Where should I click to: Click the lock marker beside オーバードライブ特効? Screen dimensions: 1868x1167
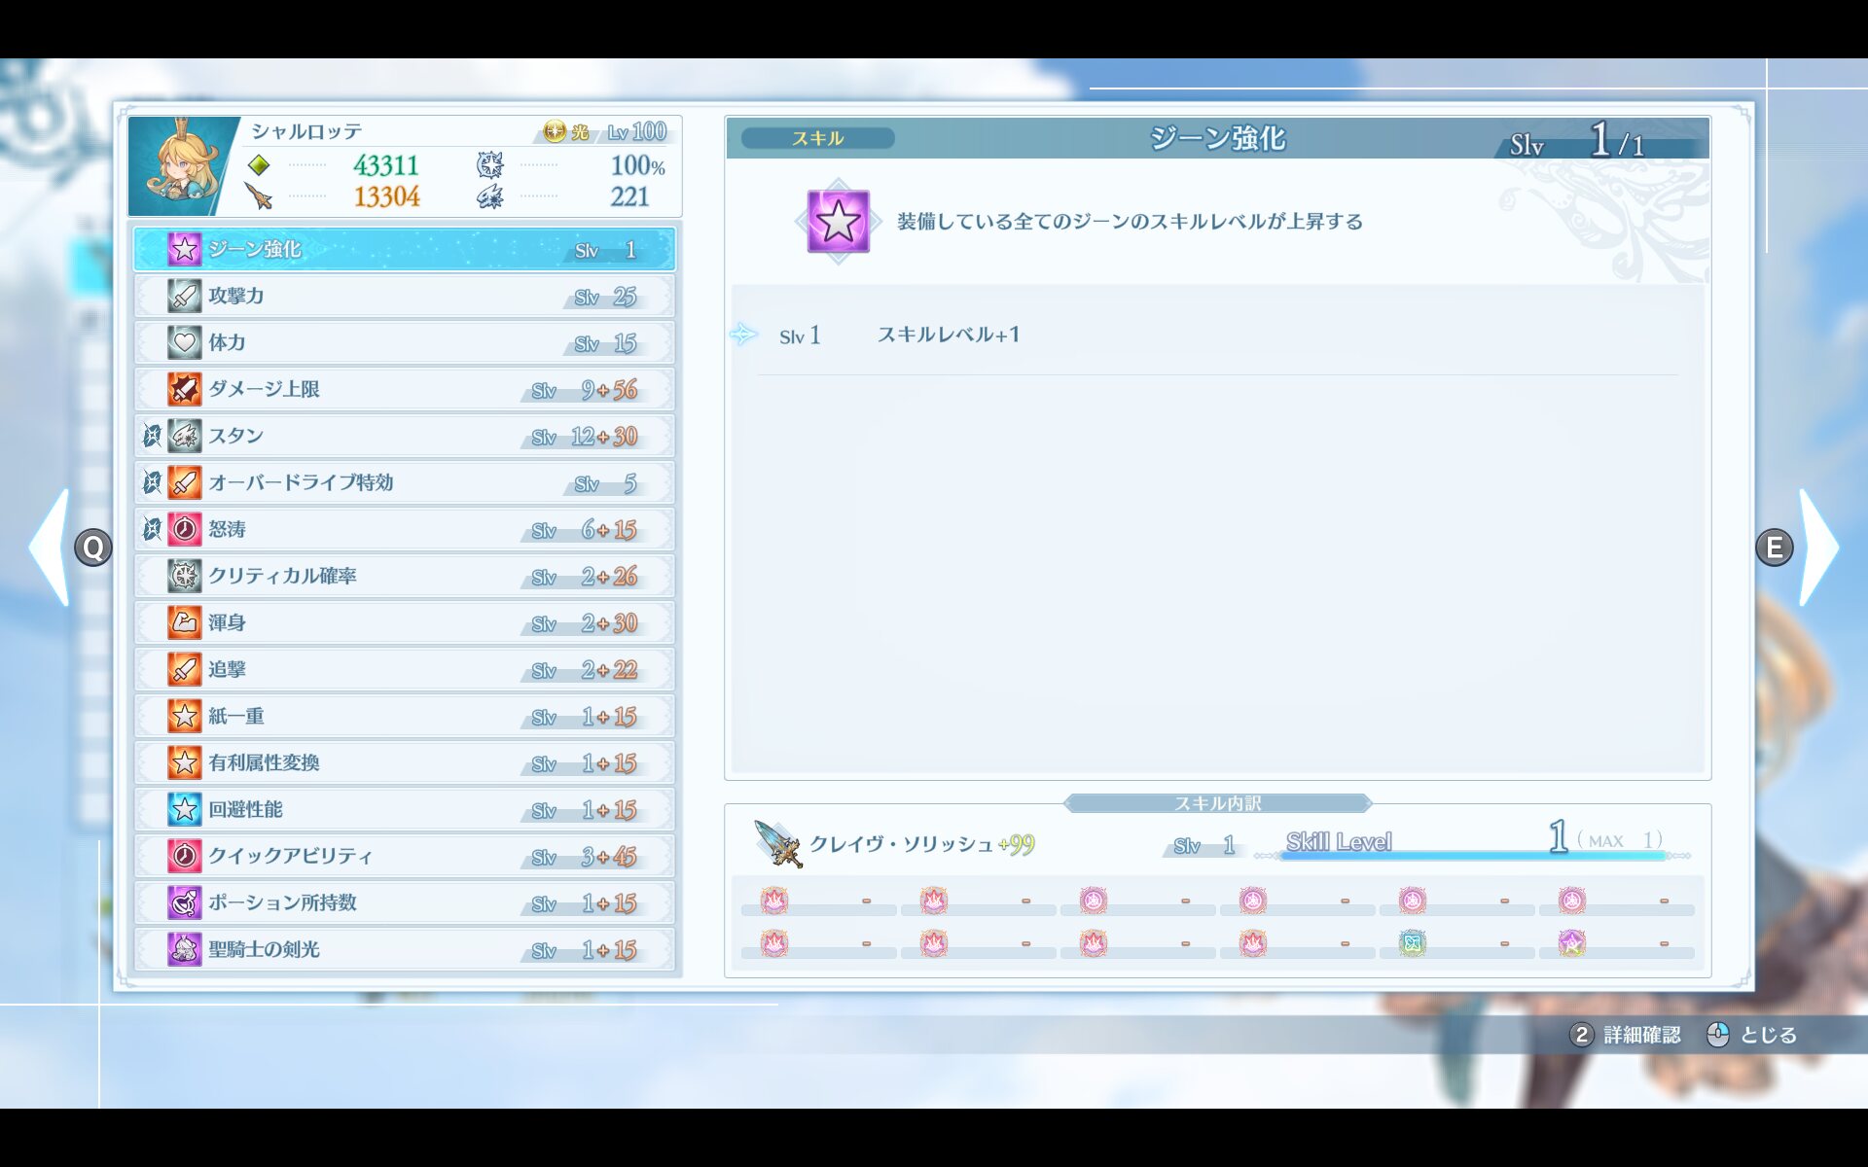[152, 482]
